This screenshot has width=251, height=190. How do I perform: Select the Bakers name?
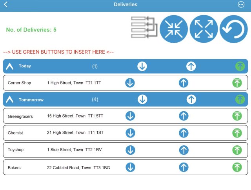(x=14, y=168)
